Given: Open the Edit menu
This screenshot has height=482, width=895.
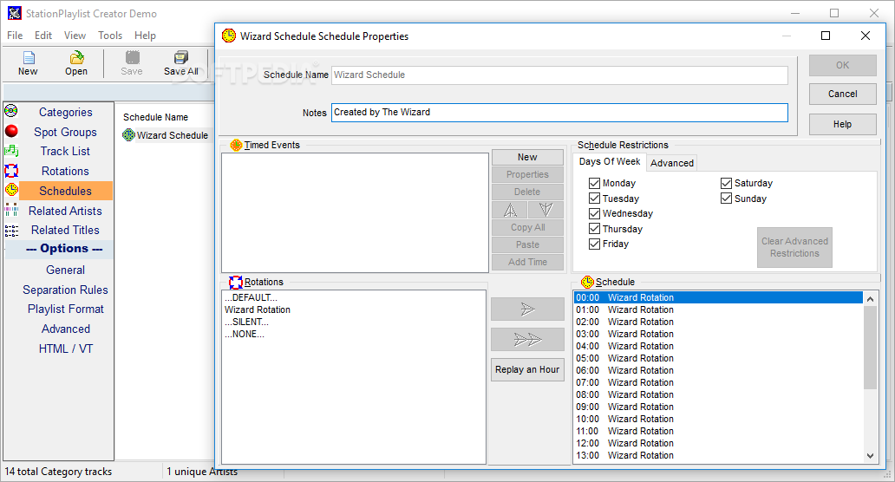Looking at the screenshot, I should point(43,36).
